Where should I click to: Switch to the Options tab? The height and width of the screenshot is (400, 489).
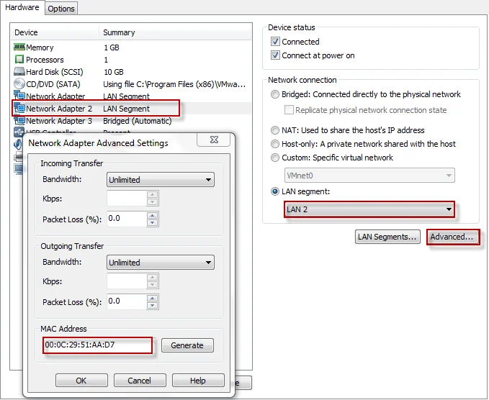(x=61, y=9)
